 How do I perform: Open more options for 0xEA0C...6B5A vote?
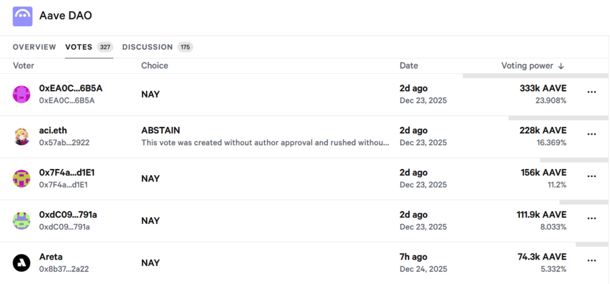[x=592, y=92]
